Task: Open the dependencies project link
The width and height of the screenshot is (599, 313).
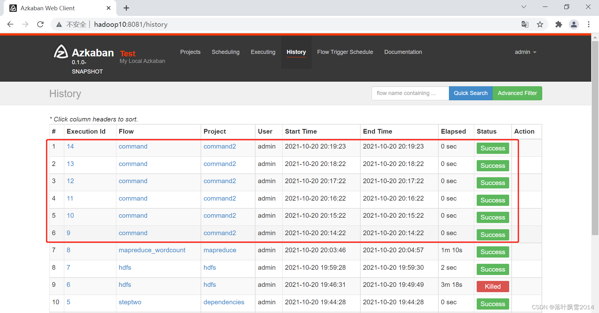Action: click(x=224, y=302)
